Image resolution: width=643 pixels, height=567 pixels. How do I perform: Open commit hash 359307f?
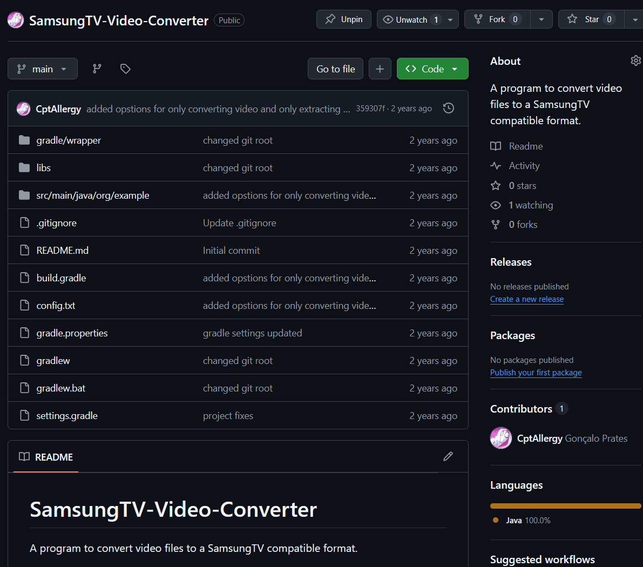[x=370, y=109]
